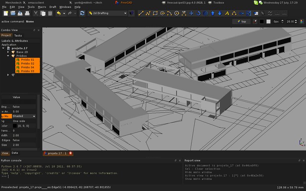The width and height of the screenshot is (306, 191).
Task: Select the Draft Wire polyline tool
Action: point(148,13)
